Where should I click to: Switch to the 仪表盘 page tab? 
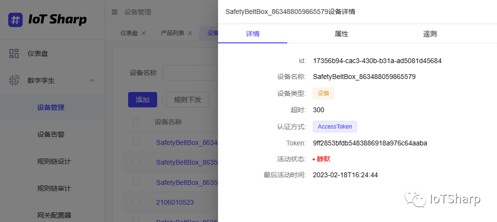click(x=129, y=33)
